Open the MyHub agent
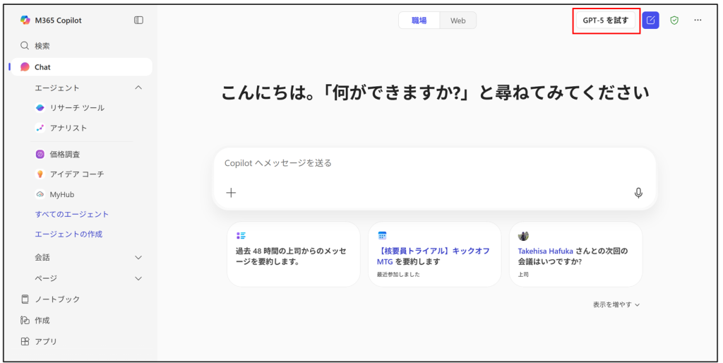723x363 pixels. (x=55, y=194)
